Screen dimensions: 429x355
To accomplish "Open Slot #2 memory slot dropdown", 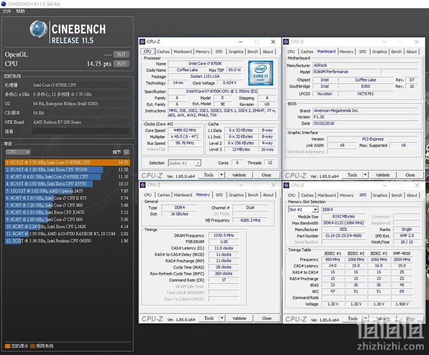I will [303, 209].
